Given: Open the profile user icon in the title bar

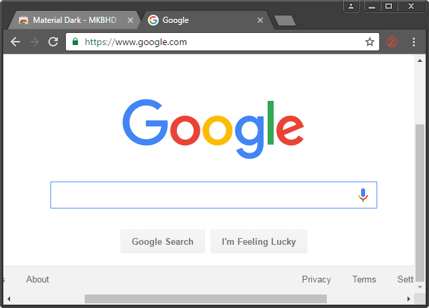Looking at the screenshot, I should click(351, 6).
